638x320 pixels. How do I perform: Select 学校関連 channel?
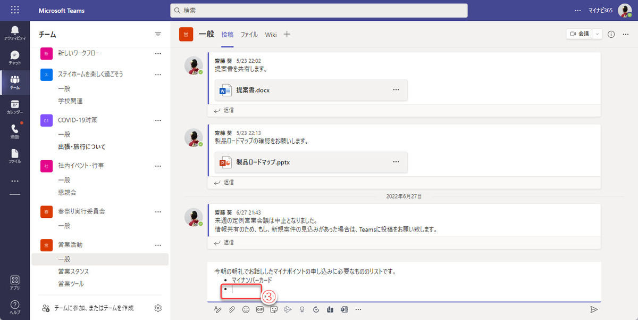pyautogui.click(x=70, y=101)
